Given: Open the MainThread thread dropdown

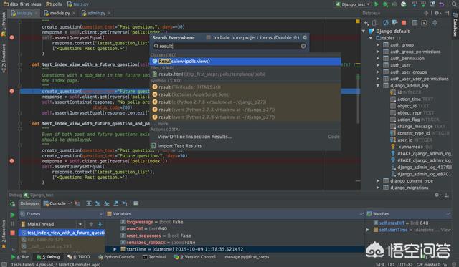Looking at the screenshot, I should coord(80,224).
